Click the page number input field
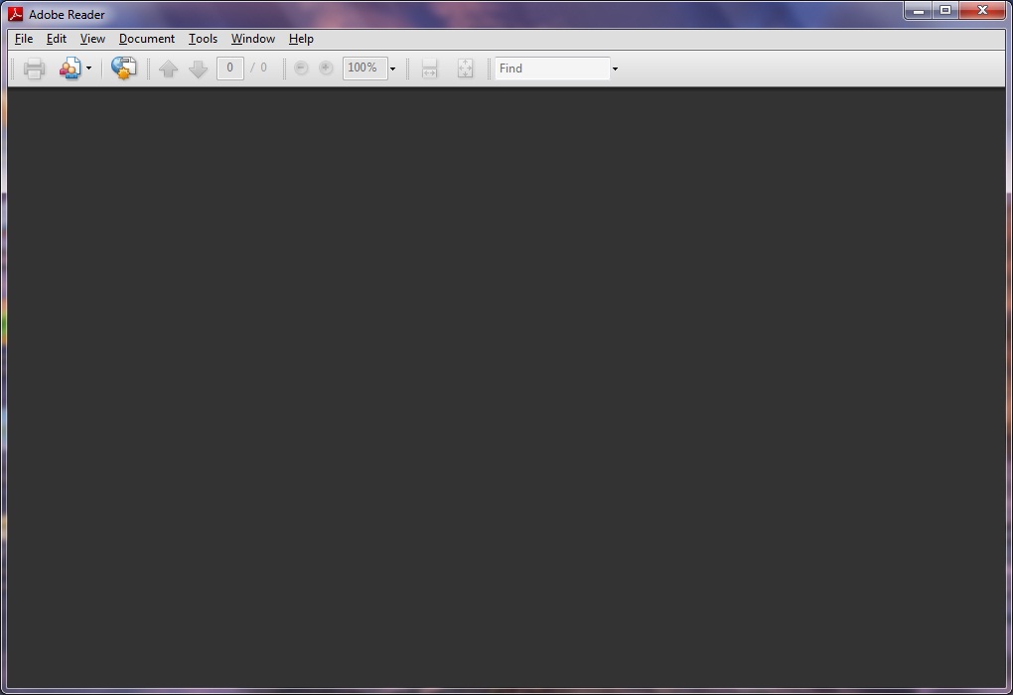Image resolution: width=1013 pixels, height=695 pixels. pos(230,68)
